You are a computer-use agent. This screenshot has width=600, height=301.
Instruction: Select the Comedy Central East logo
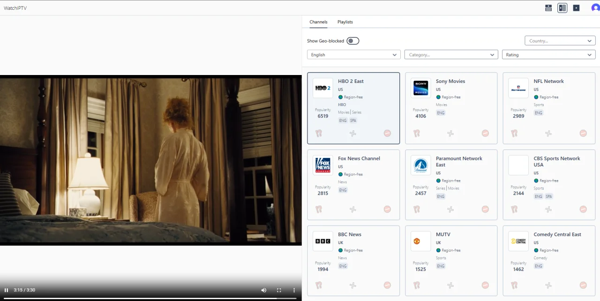(x=518, y=241)
